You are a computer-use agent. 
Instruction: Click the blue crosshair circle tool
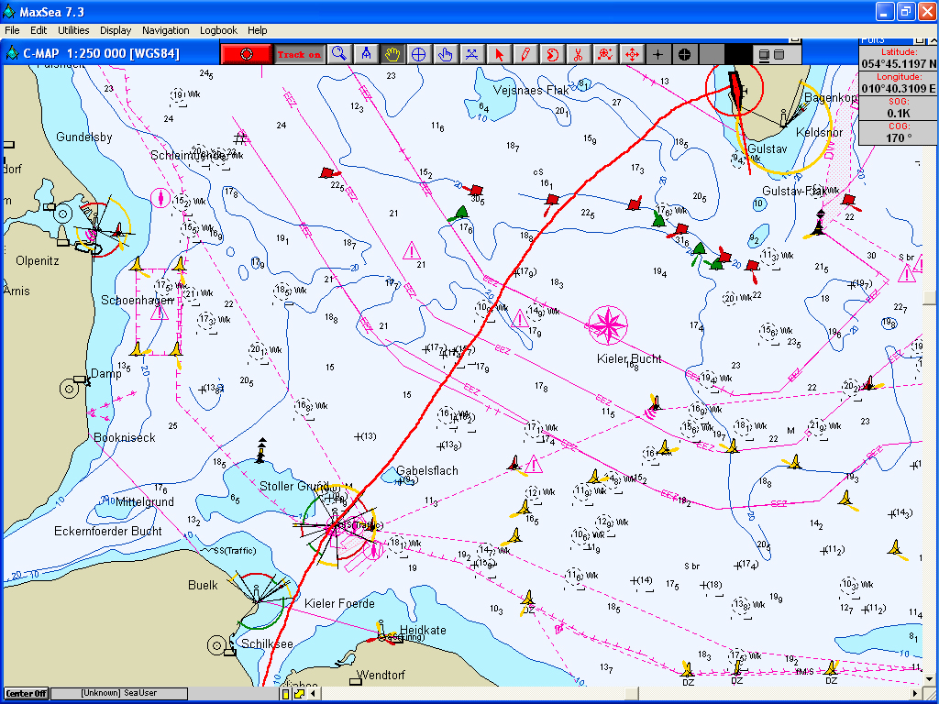click(418, 54)
